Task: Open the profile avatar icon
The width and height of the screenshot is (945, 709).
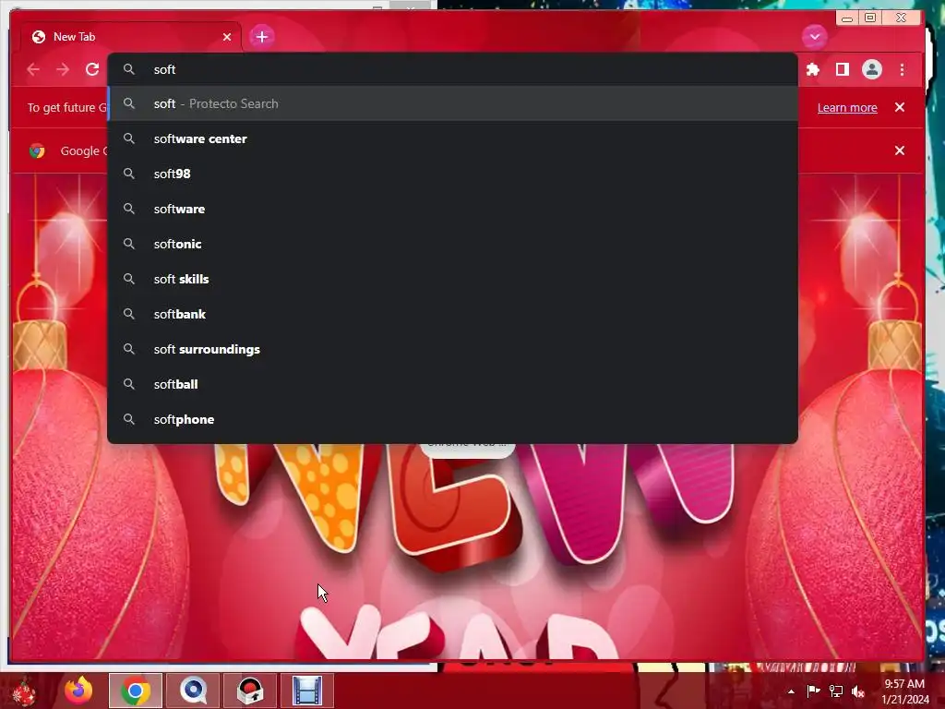Action: [871, 69]
